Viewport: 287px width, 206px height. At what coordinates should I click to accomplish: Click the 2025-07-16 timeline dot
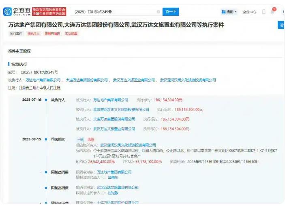click(46, 100)
